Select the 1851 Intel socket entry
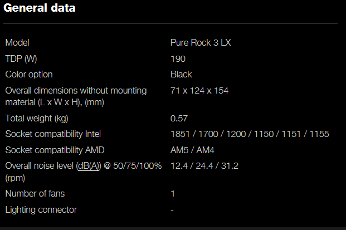Image resolution: width=346 pixels, height=230 pixels. click(x=180, y=134)
